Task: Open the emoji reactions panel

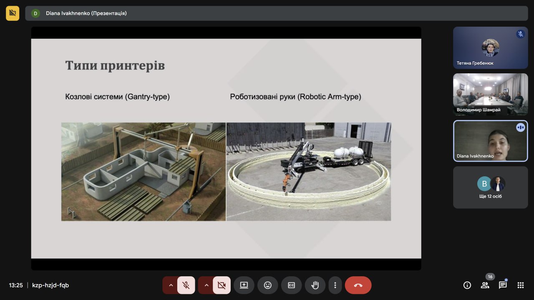Action: (267, 285)
